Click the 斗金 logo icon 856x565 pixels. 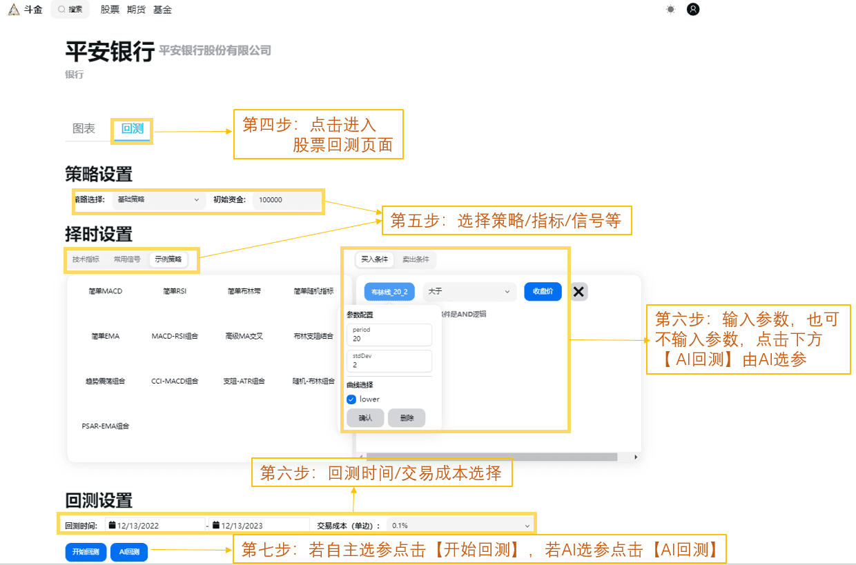pos(14,10)
